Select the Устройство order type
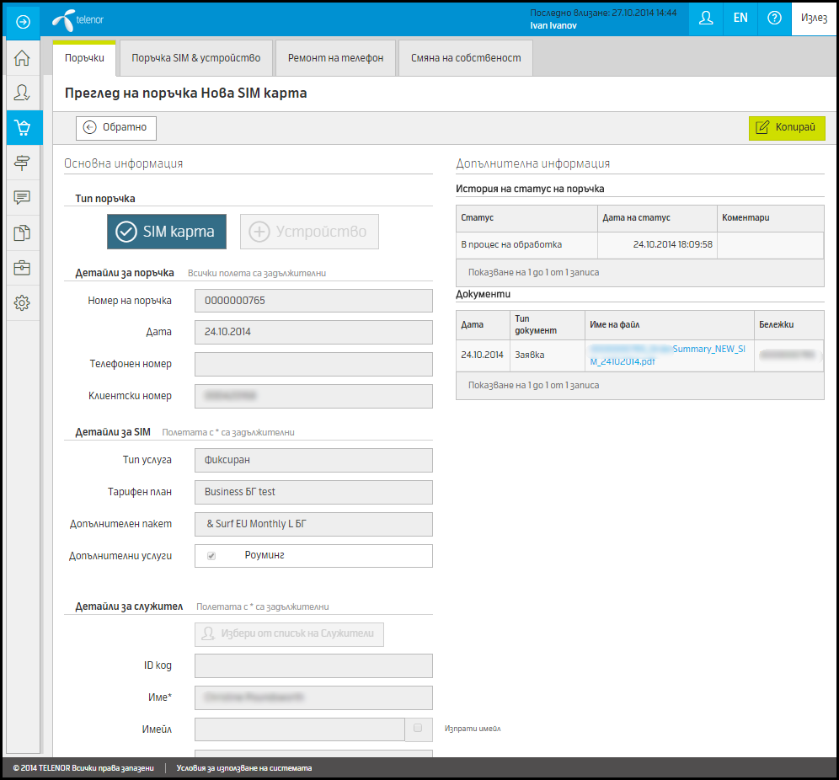The width and height of the screenshot is (839, 780). [309, 232]
